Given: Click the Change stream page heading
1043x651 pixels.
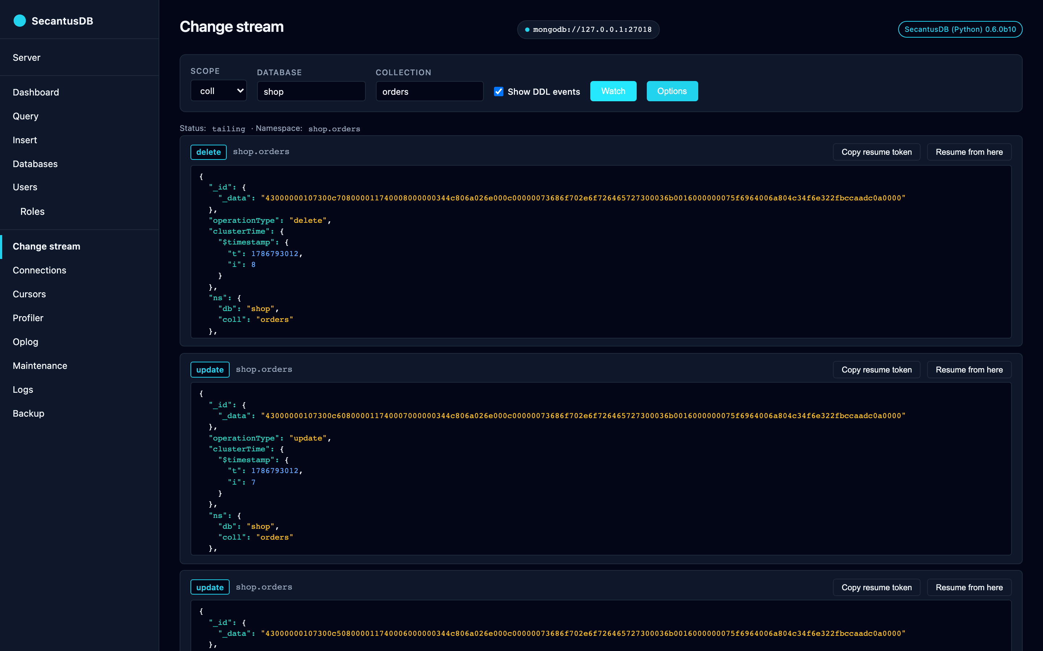Looking at the screenshot, I should [x=231, y=27].
